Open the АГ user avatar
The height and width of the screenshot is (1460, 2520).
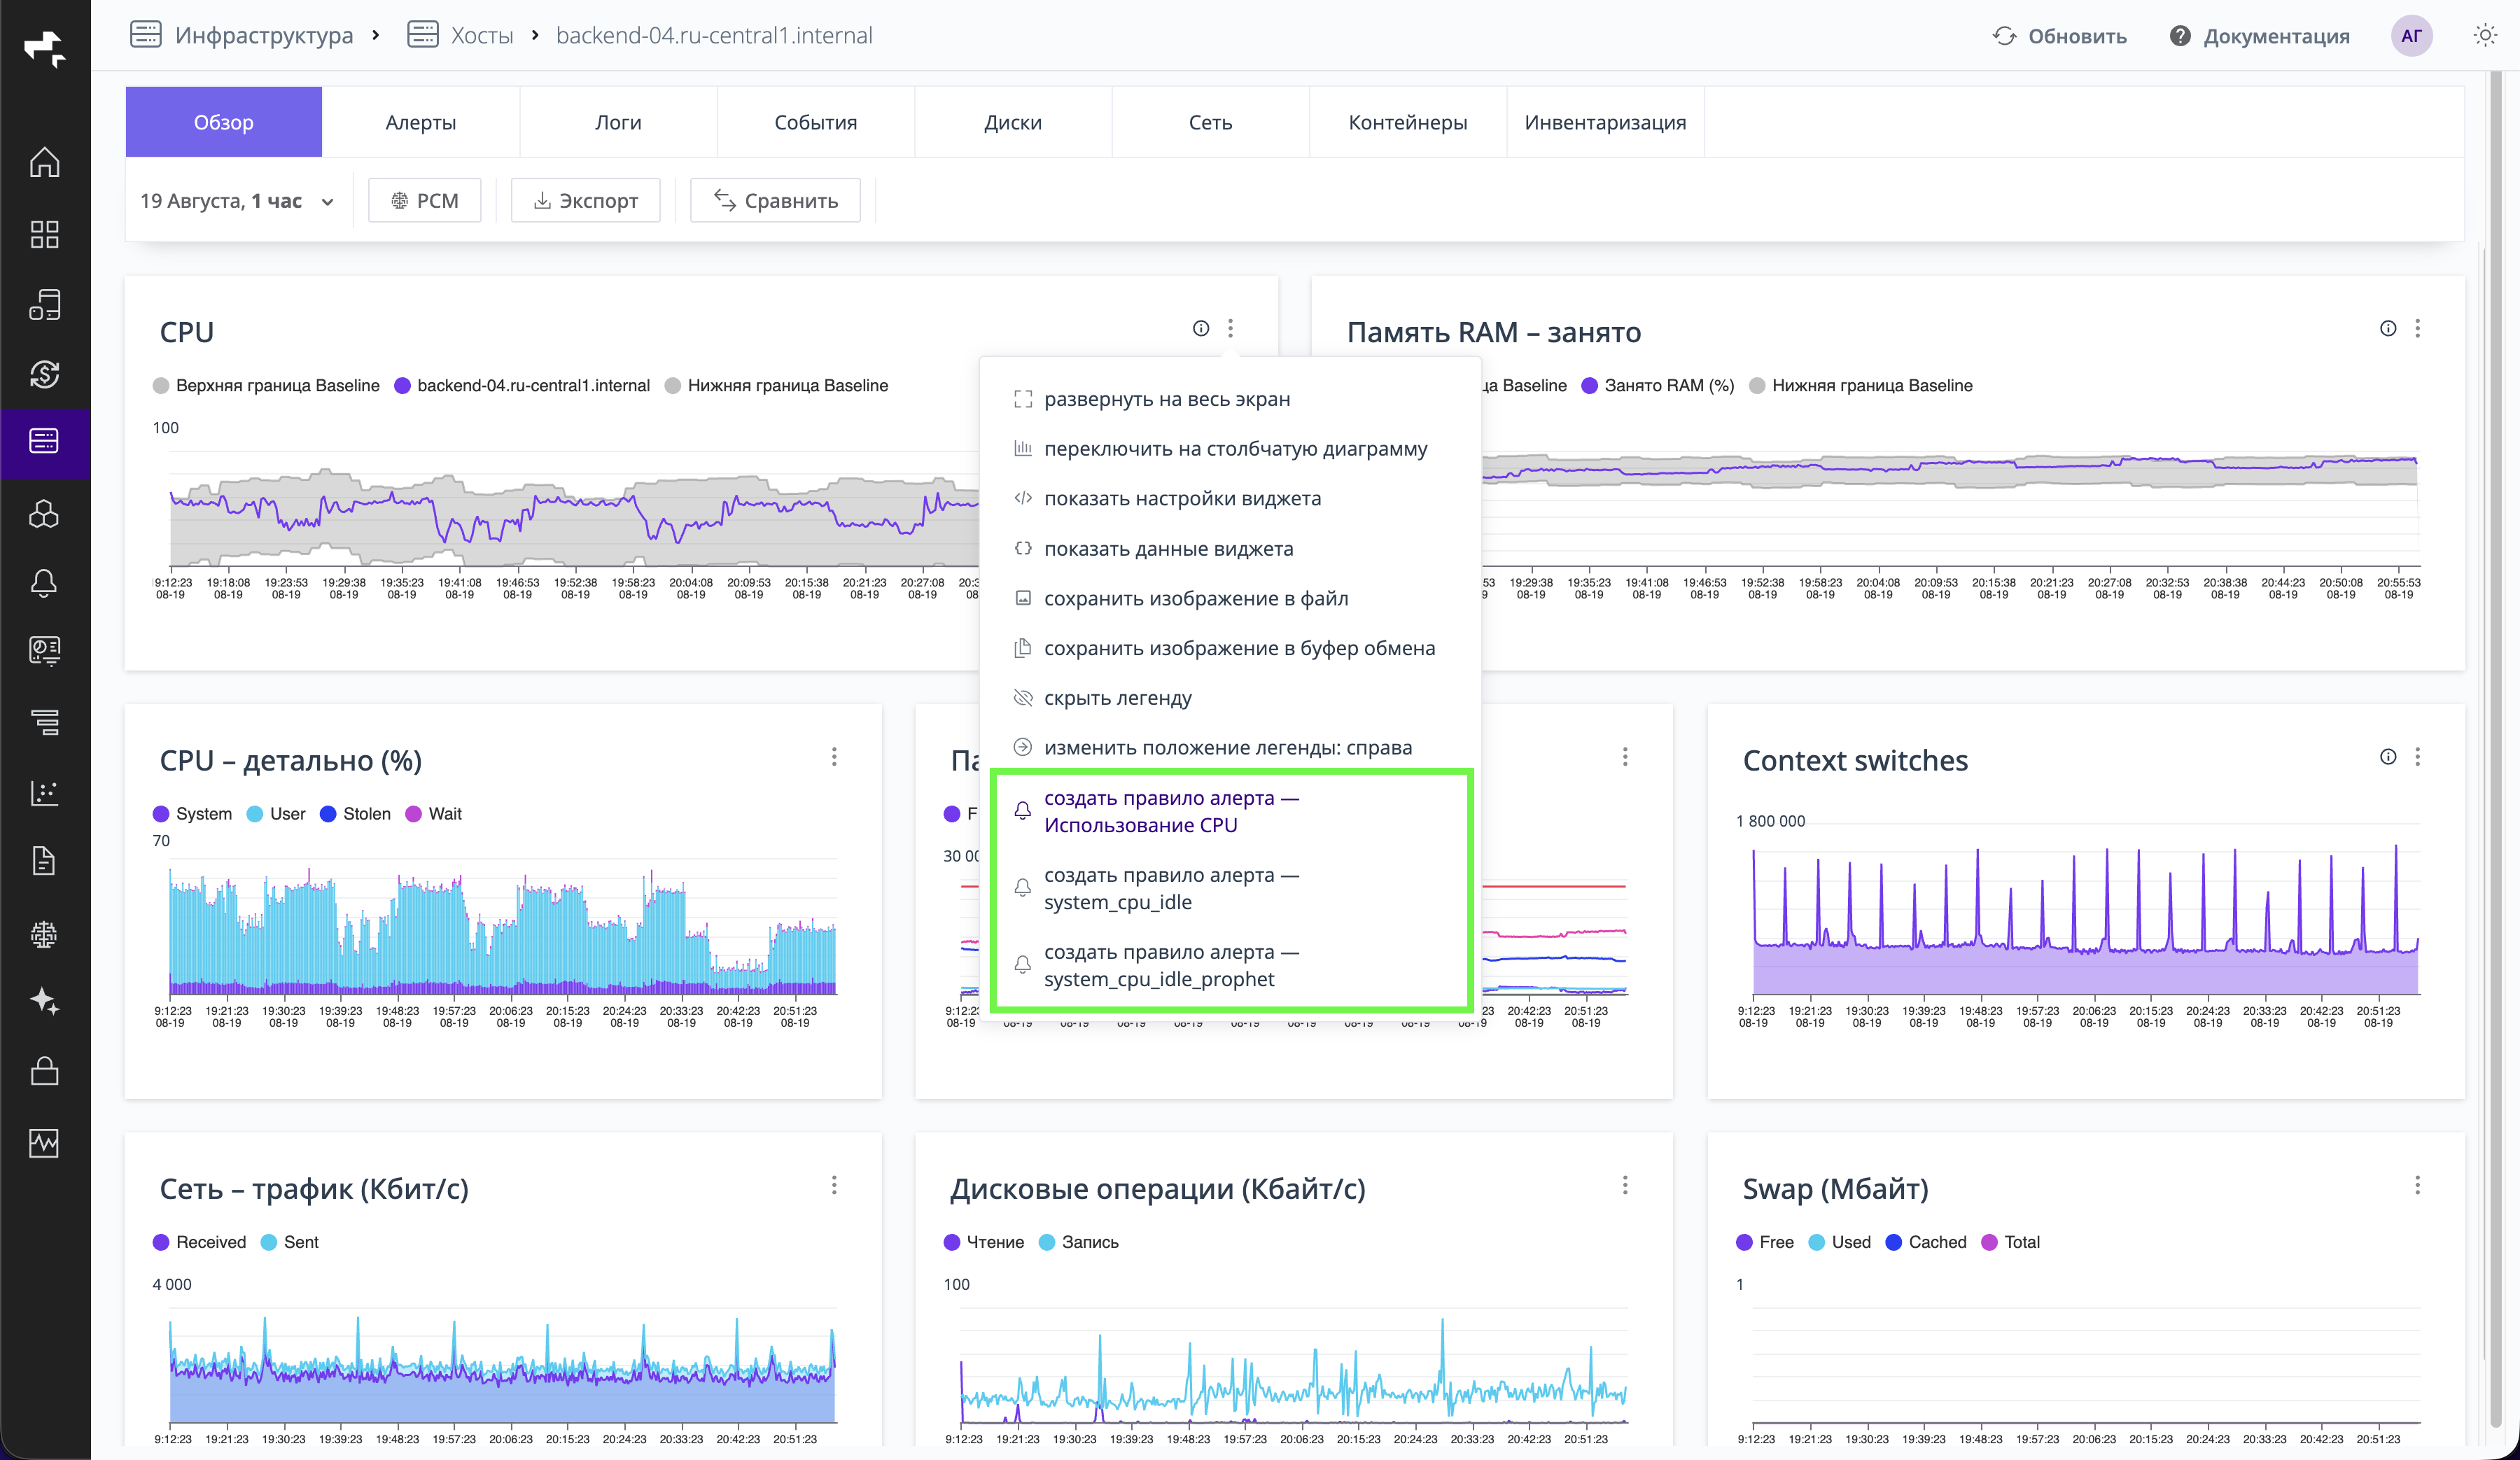(2411, 36)
